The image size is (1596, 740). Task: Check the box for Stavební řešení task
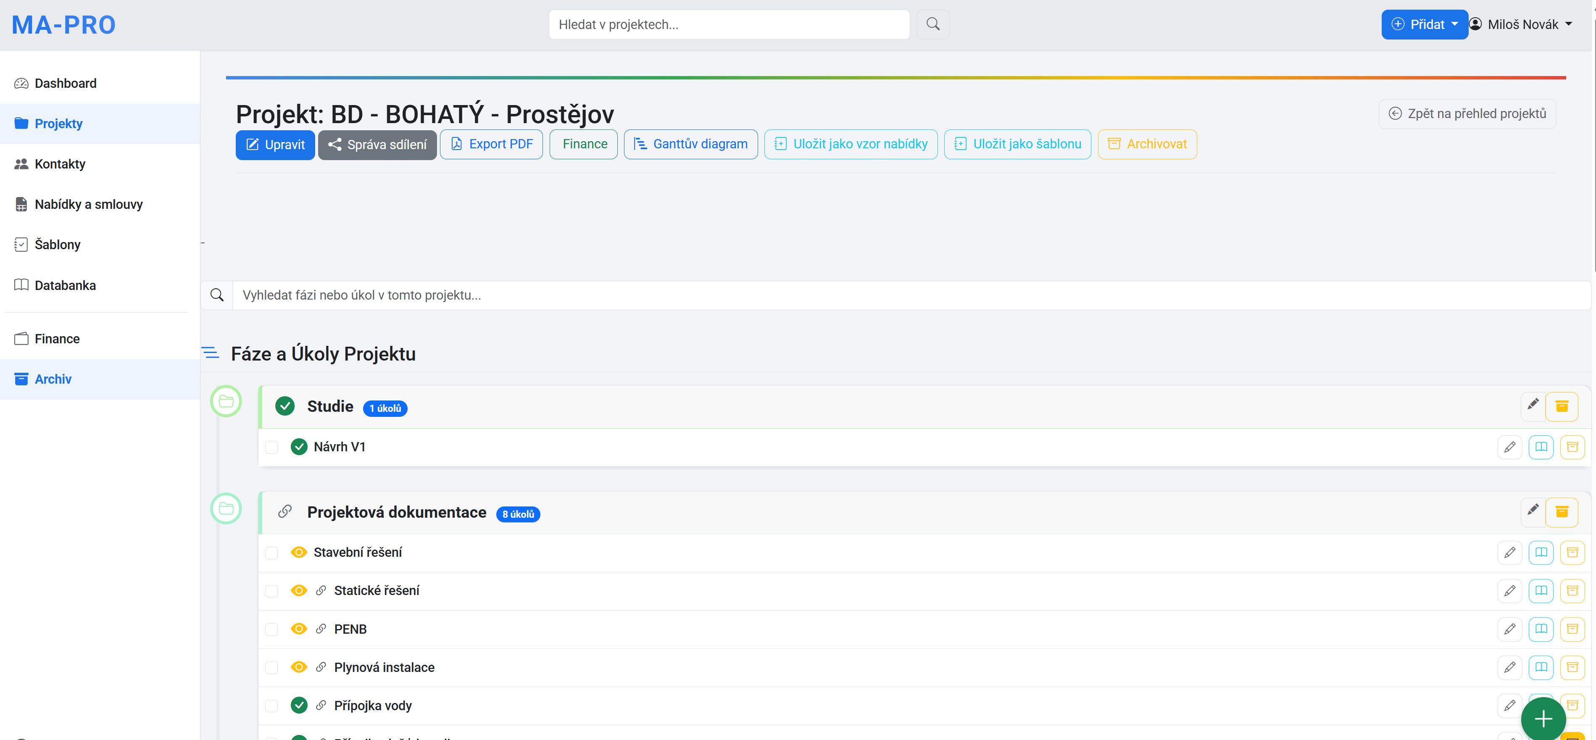coord(271,552)
